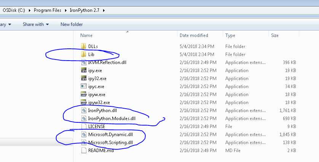Click the Microsoft.Dynamic.dll file name
This screenshot has height=162, width=319.
(x=110, y=135)
